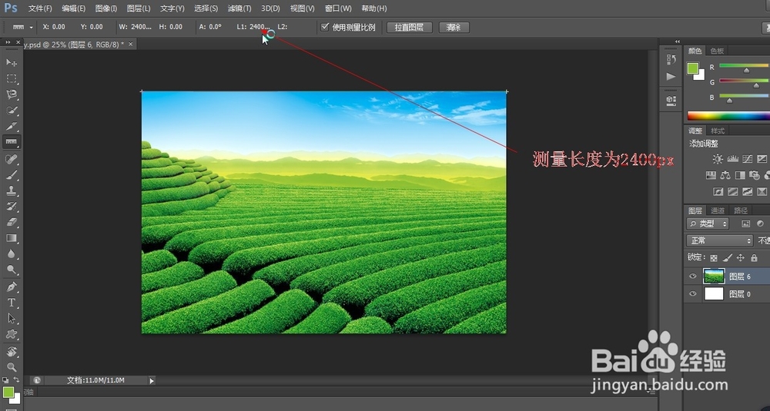The height and width of the screenshot is (411, 770).
Task: Select the Type tool
Action: click(x=12, y=303)
